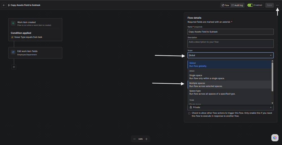Toggle the Enabled switch off

250,5
